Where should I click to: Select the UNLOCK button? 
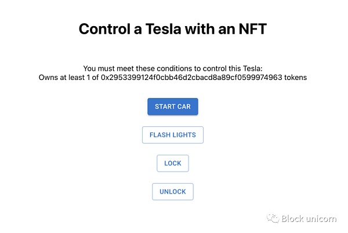click(173, 192)
